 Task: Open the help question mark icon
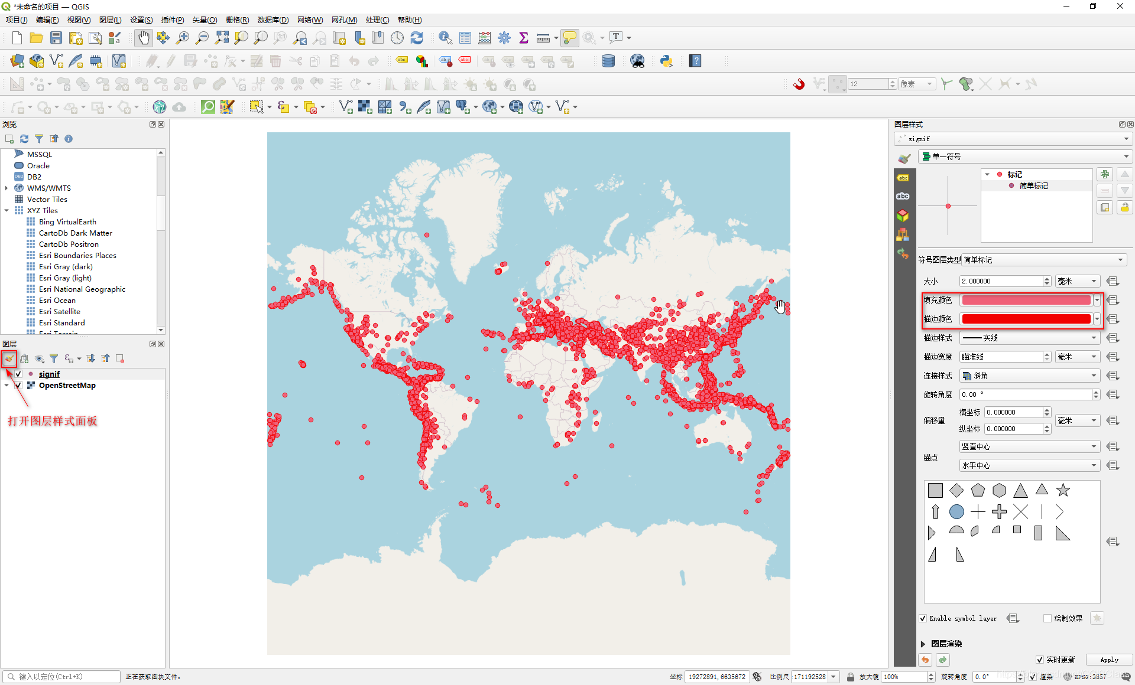695,61
